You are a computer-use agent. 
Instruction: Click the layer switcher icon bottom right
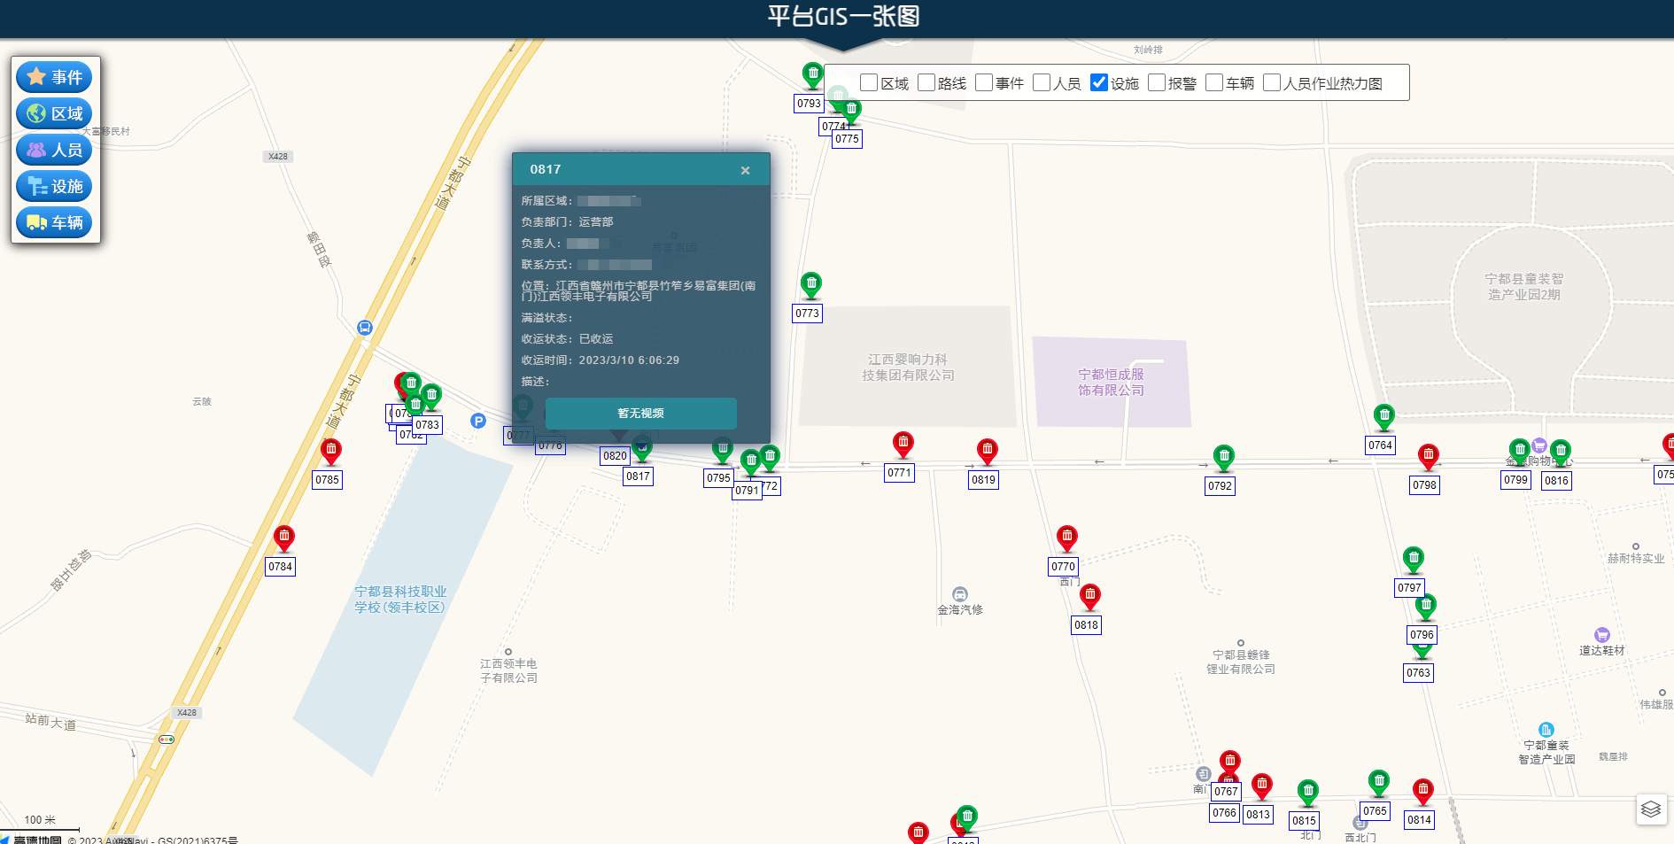1650,809
